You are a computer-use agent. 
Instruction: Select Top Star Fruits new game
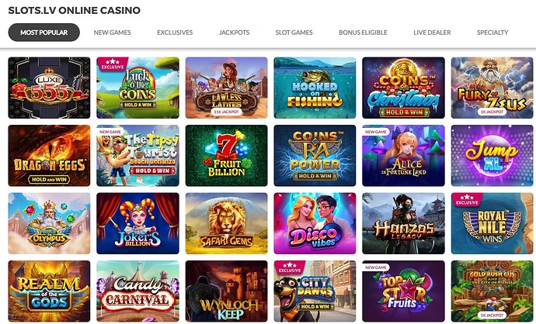coord(403,291)
